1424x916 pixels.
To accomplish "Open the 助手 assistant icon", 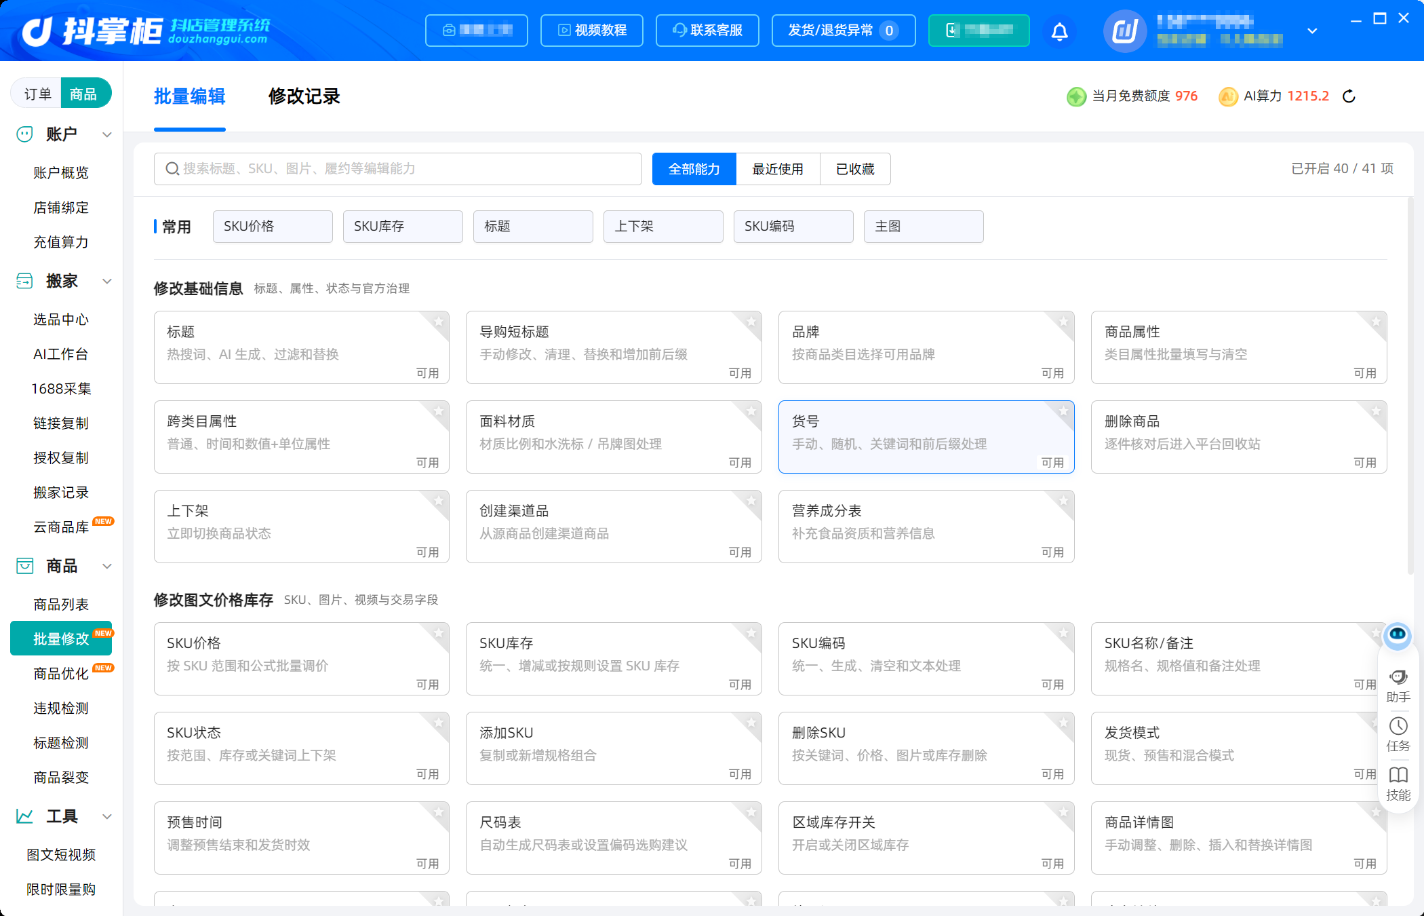I will click(x=1398, y=685).
